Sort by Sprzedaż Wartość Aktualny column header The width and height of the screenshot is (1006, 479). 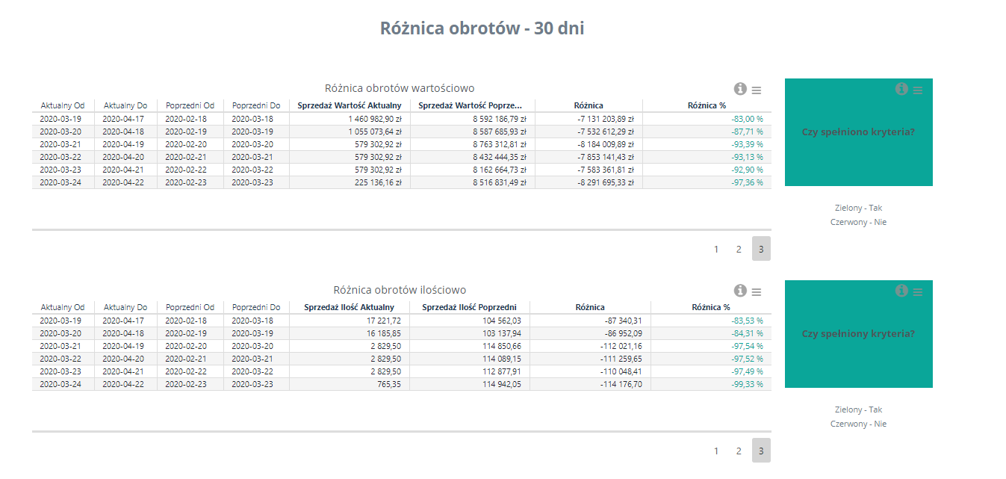[x=350, y=105]
